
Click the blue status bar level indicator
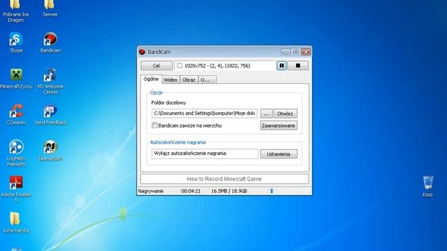coord(272,191)
